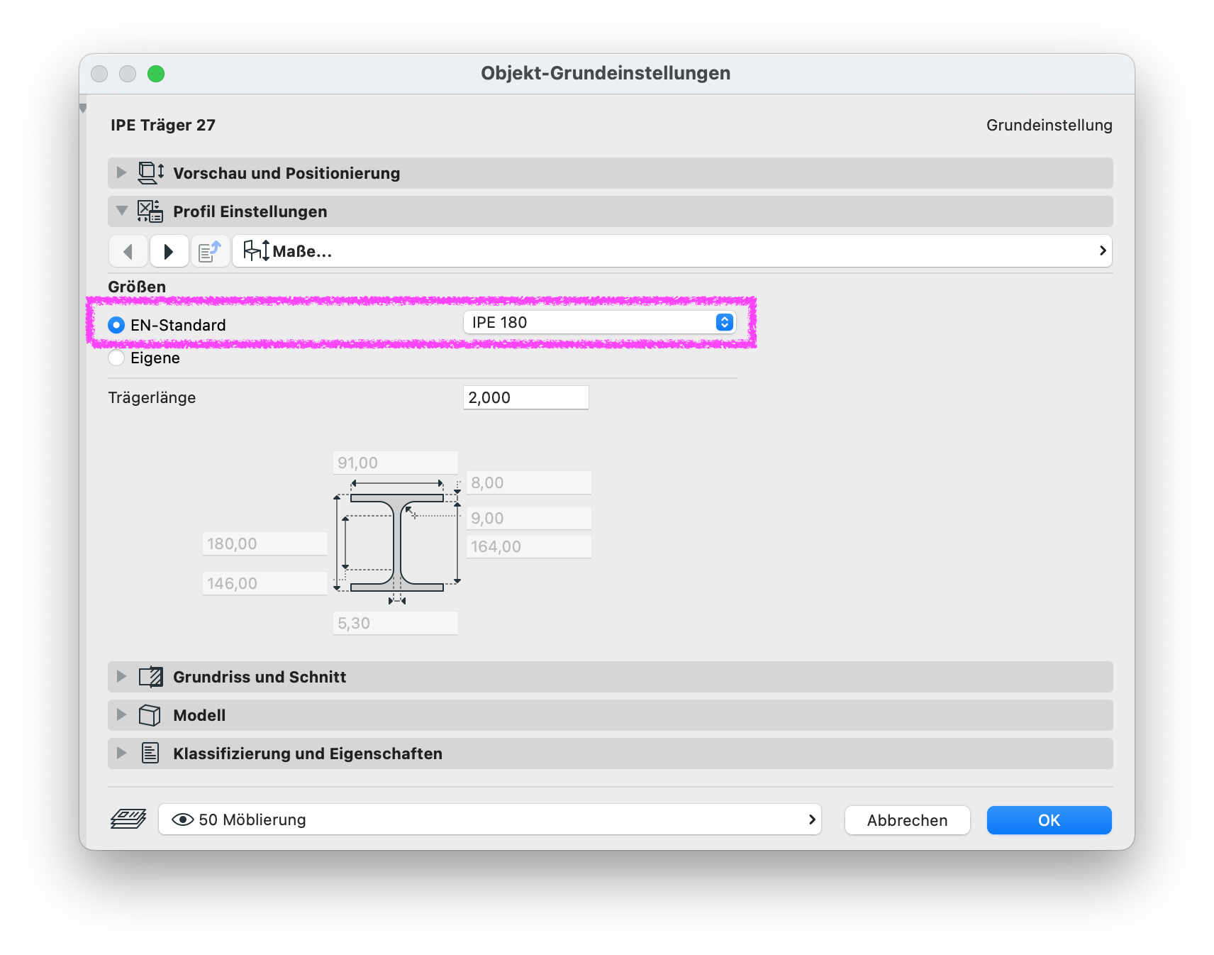Select the EN-Standard radio button
This screenshot has width=1214, height=955.
coord(116,325)
